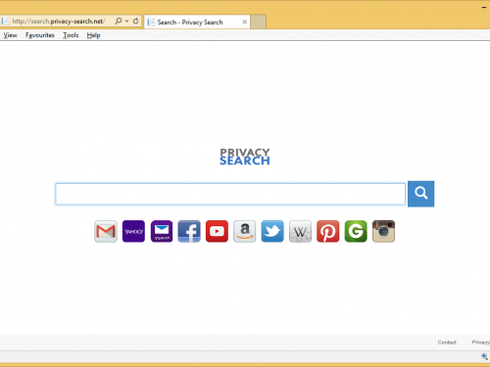Open the YouTube shortcut icon

[x=217, y=231]
